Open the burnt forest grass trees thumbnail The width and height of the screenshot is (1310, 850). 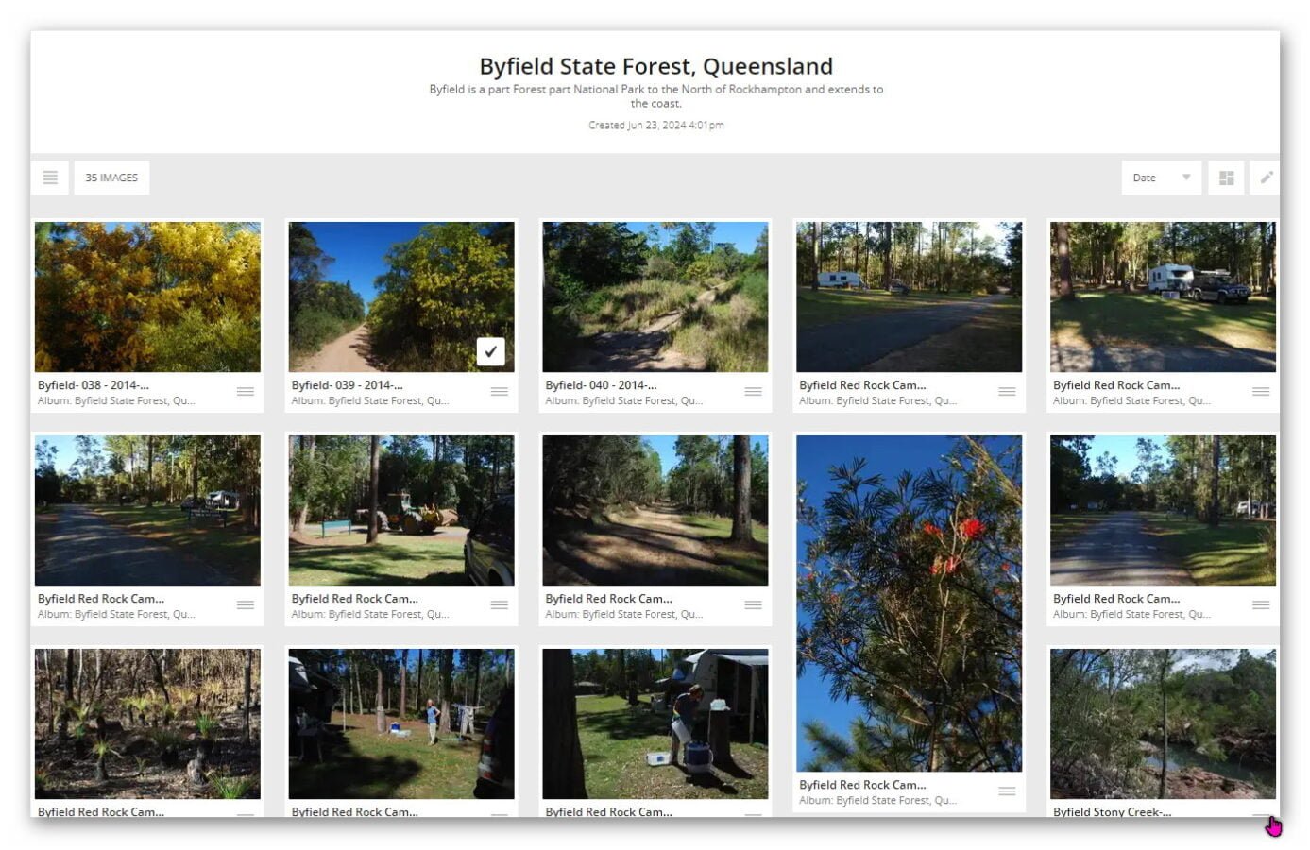pyautogui.click(x=147, y=723)
